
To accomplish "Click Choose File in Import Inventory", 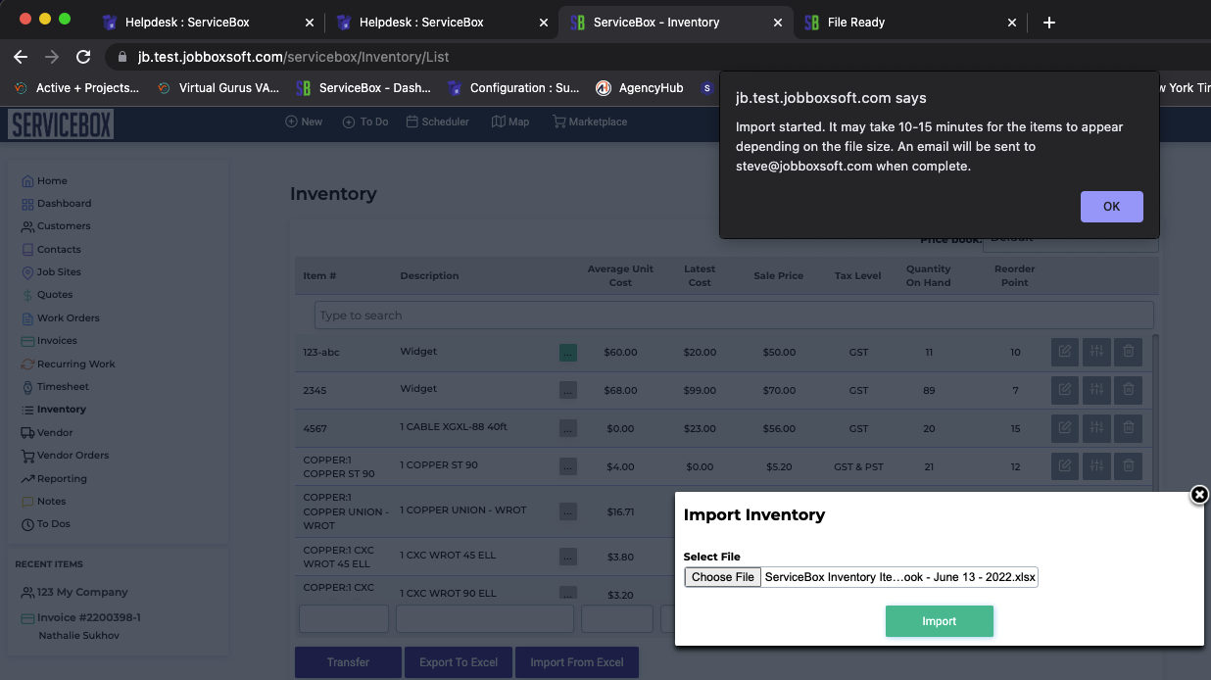I will [x=723, y=577].
